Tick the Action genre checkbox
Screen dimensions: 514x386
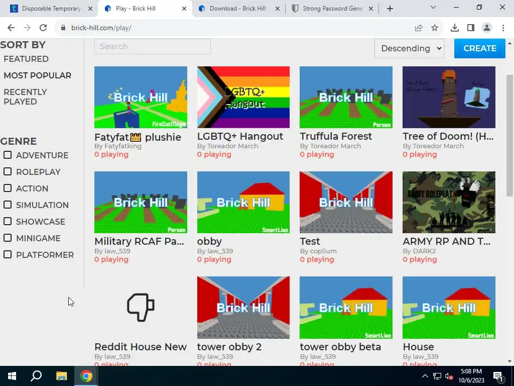click(8, 188)
